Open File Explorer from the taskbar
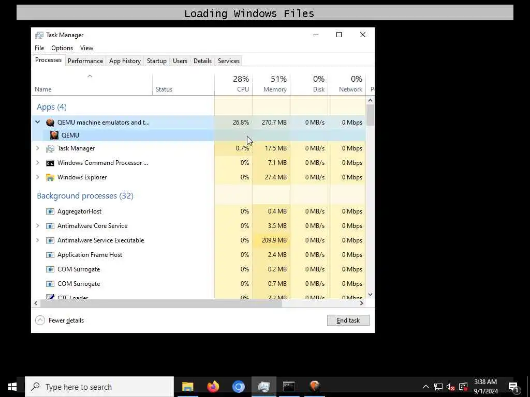 click(187, 386)
